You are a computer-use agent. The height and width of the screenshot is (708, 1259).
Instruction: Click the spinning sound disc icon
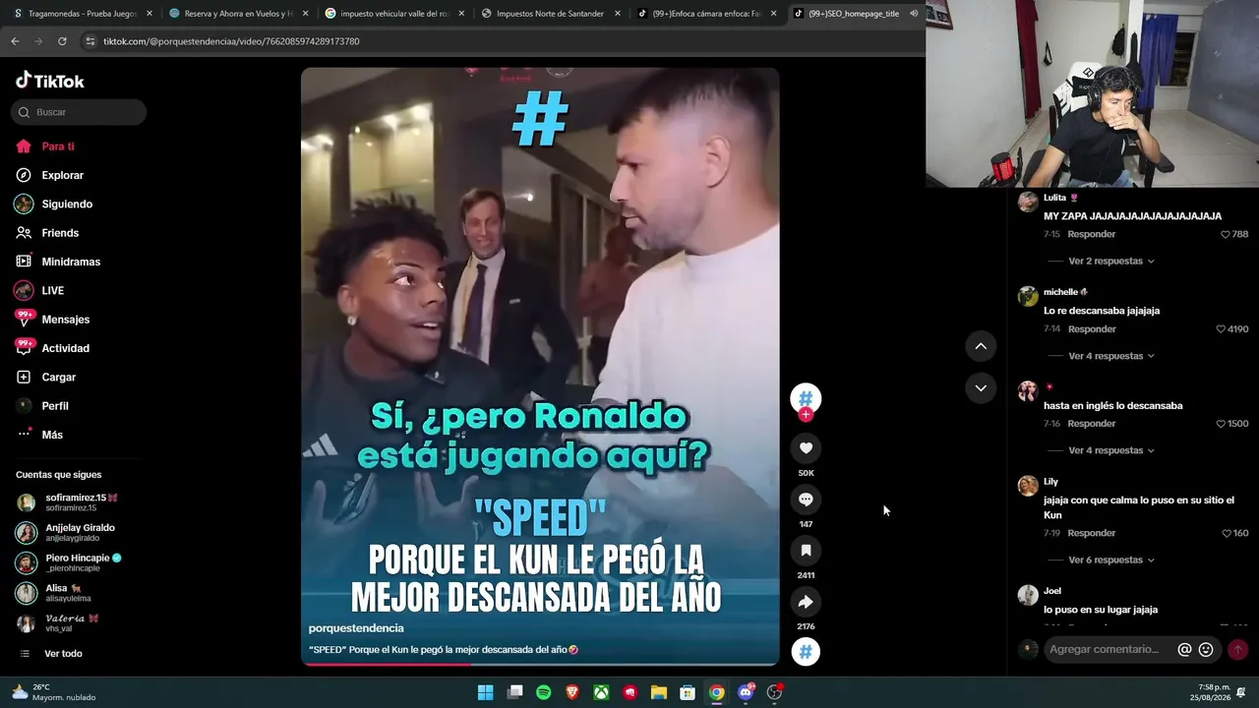(x=806, y=651)
